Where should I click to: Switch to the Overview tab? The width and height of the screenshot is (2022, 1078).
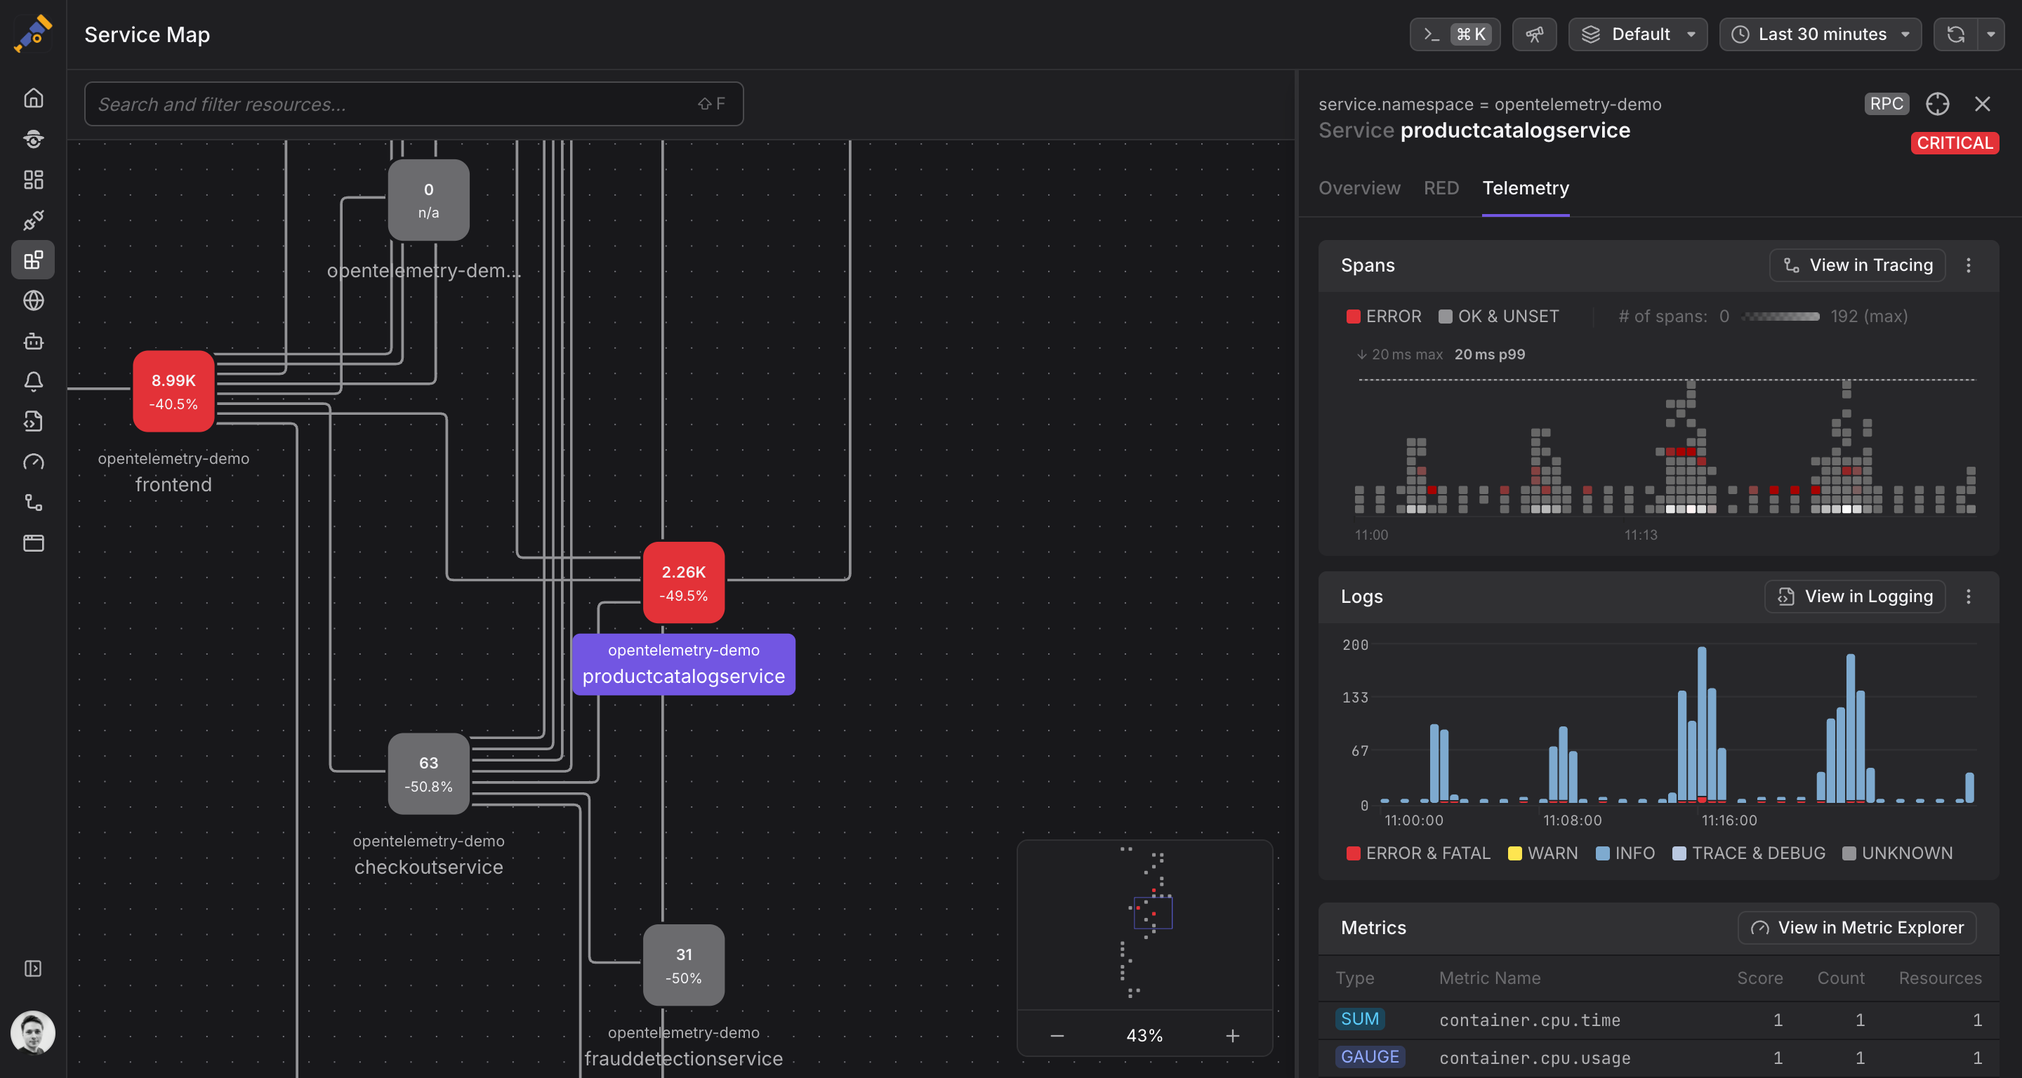1359,188
